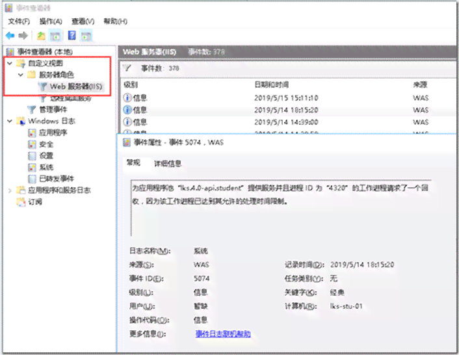Click the 记录时间 value 2019/5/14 18:15:20
459x355 pixels.
pyautogui.click(x=362, y=265)
